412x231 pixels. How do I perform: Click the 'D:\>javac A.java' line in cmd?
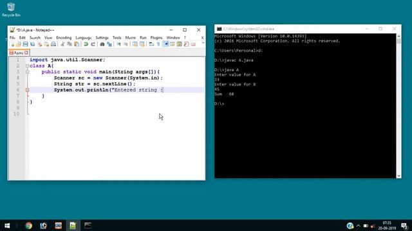click(234, 60)
